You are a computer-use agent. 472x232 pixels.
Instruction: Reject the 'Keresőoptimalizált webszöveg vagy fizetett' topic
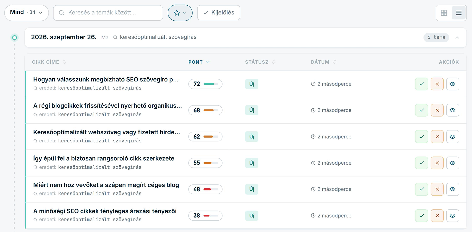coord(437,137)
